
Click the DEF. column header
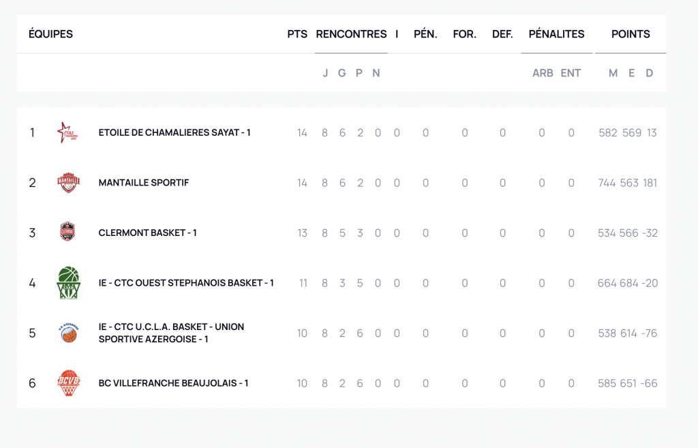(x=502, y=34)
